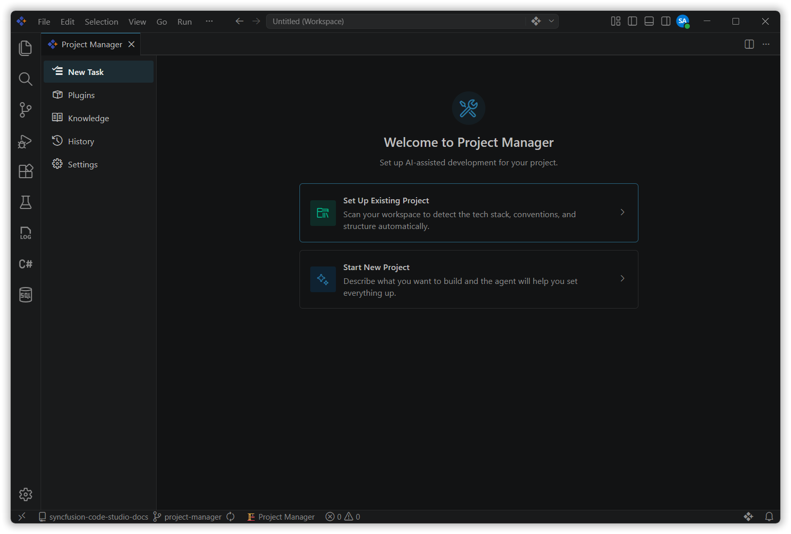Viewport: 791px width, 534px height.
Task: Open the C# activity bar icon
Action: (25, 264)
